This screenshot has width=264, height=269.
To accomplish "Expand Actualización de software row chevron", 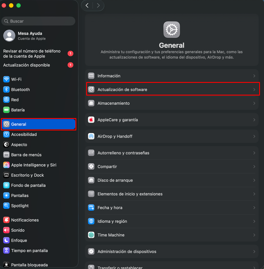I will (254, 90).
